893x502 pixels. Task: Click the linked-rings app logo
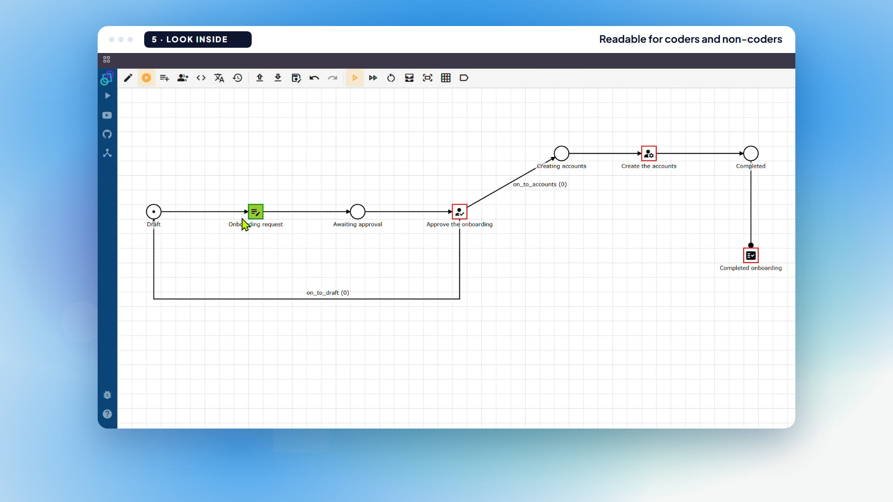point(107,78)
